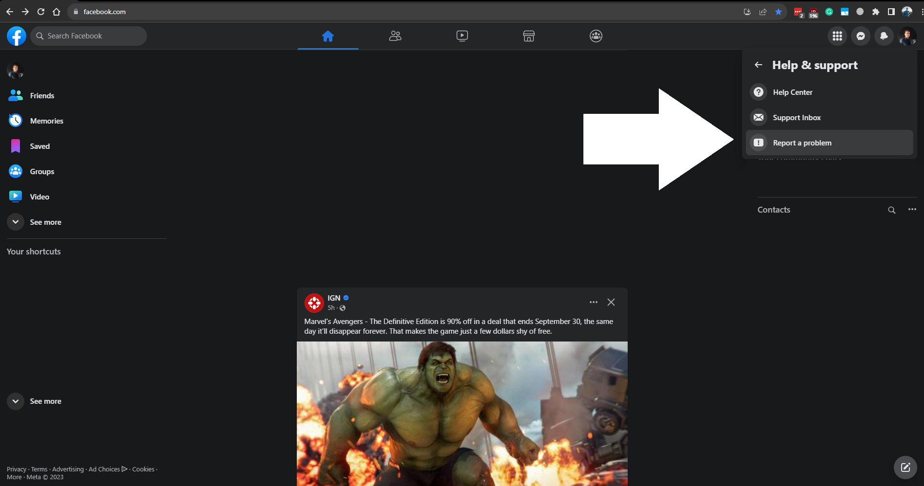Screen dimensions: 924x486
Task: Expand See more below Video
Action: (x=87, y=222)
